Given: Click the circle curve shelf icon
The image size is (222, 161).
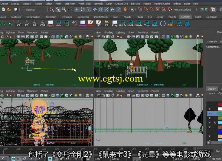Looking at the screenshot, I should (163, 23).
